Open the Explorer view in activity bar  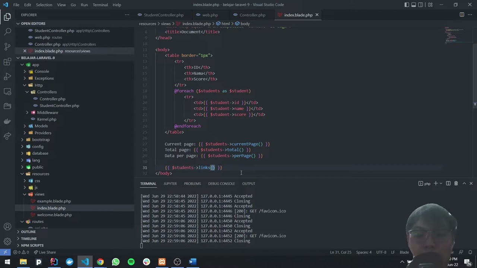pyautogui.click(x=7, y=17)
